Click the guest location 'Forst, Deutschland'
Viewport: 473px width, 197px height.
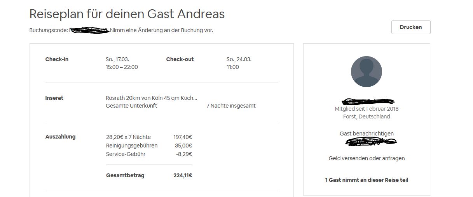(366, 116)
